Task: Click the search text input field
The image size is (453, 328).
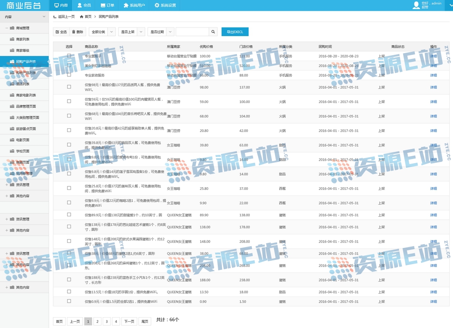Action: click(192, 32)
